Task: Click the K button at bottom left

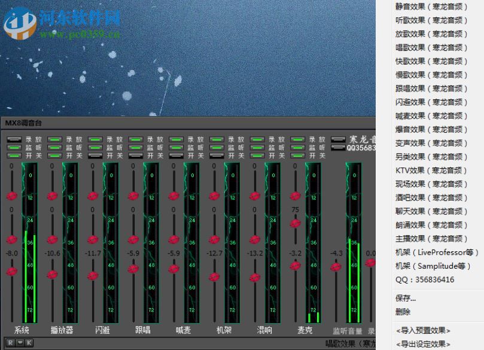Action: (x=28, y=342)
